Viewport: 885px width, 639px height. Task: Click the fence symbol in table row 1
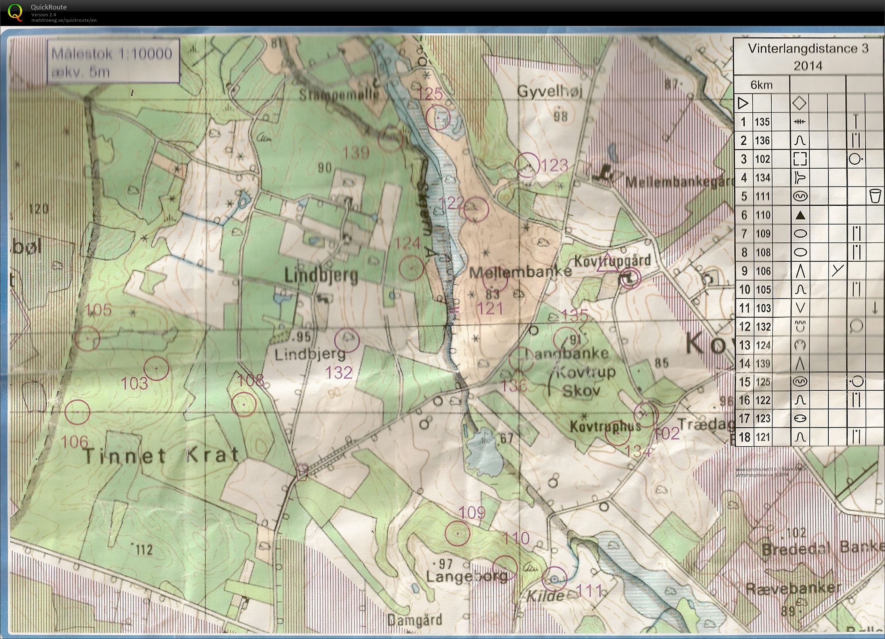point(799,122)
